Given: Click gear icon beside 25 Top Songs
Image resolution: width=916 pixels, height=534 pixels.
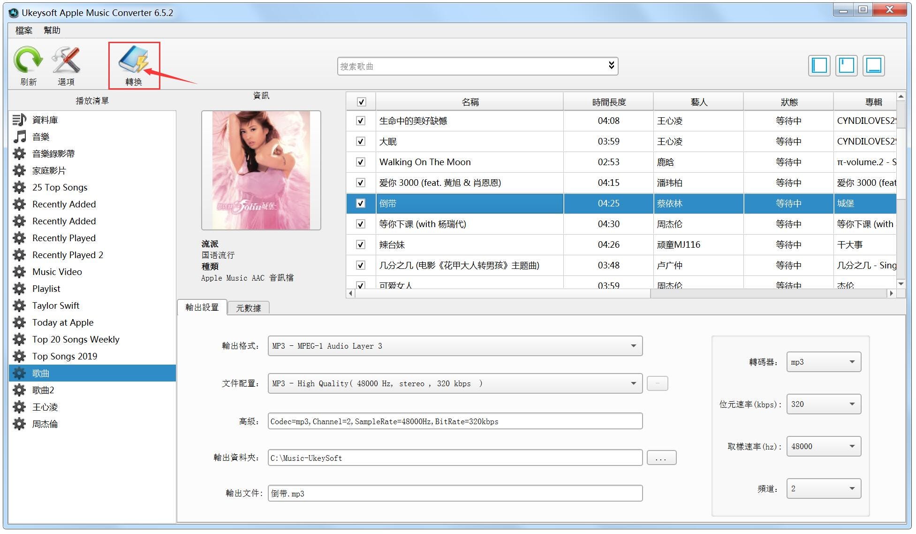Looking at the screenshot, I should click(x=19, y=187).
